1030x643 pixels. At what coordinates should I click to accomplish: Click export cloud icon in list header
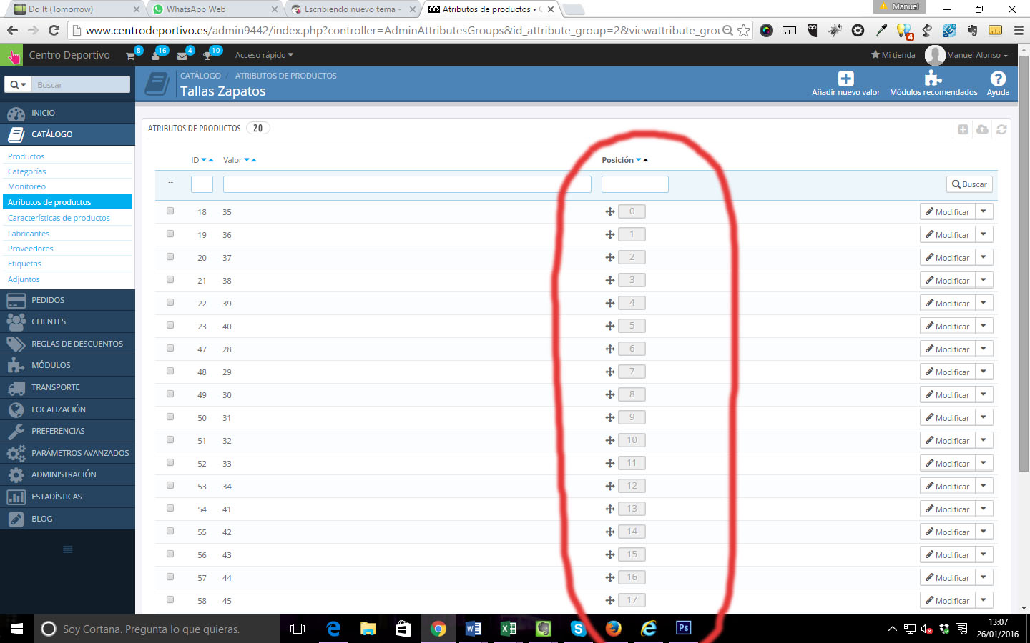[982, 129]
